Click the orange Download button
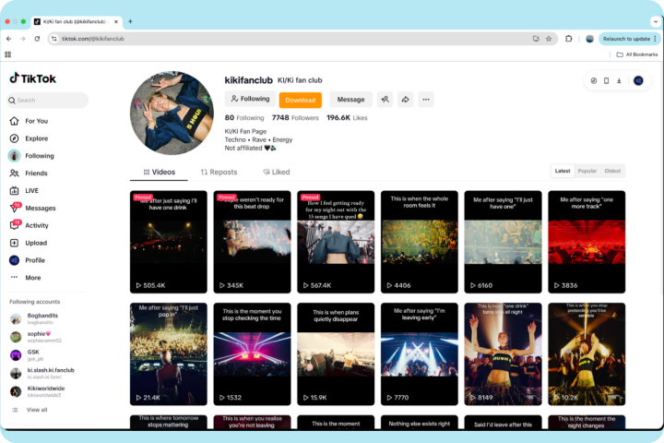The width and height of the screenshot is (664, 443). pyautogui.click(x=300, y=100)
